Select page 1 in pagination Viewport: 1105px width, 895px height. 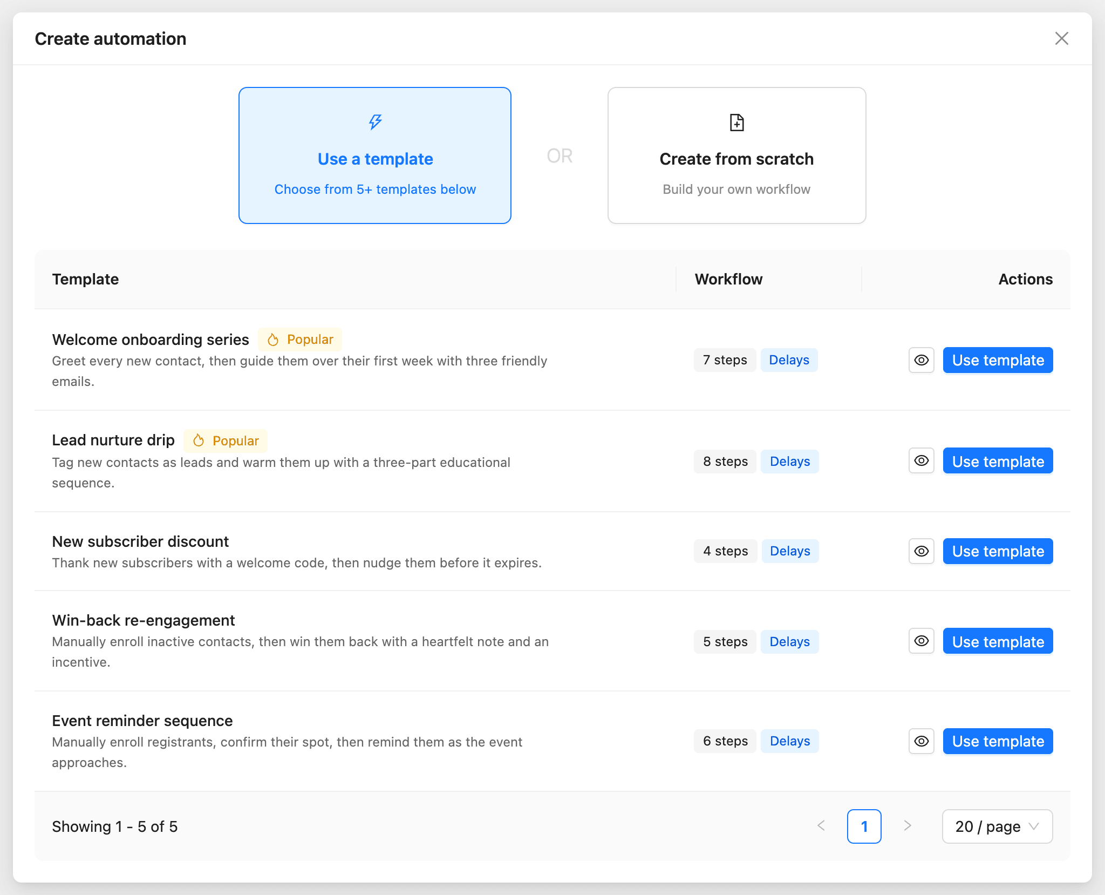pos(864,826)
